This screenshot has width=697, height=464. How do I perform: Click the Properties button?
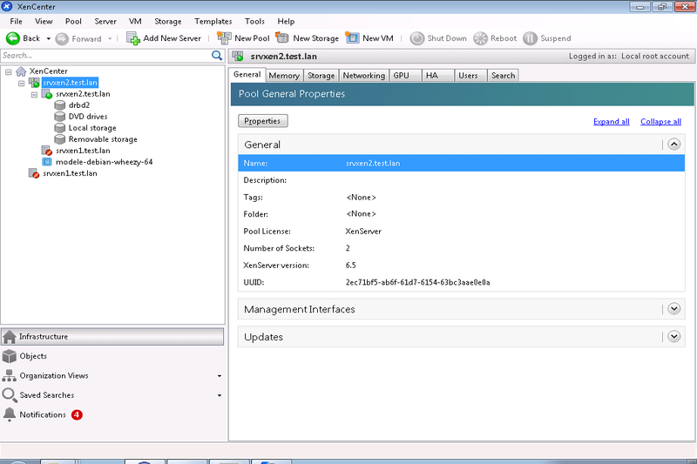click(263, 121)
